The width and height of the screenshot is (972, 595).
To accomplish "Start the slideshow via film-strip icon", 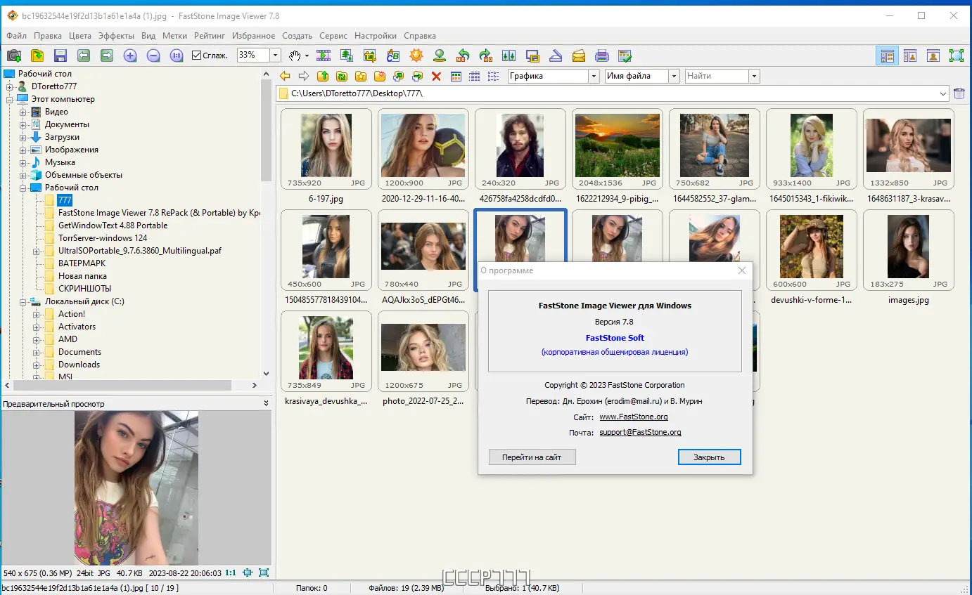I will coord(324,55).
